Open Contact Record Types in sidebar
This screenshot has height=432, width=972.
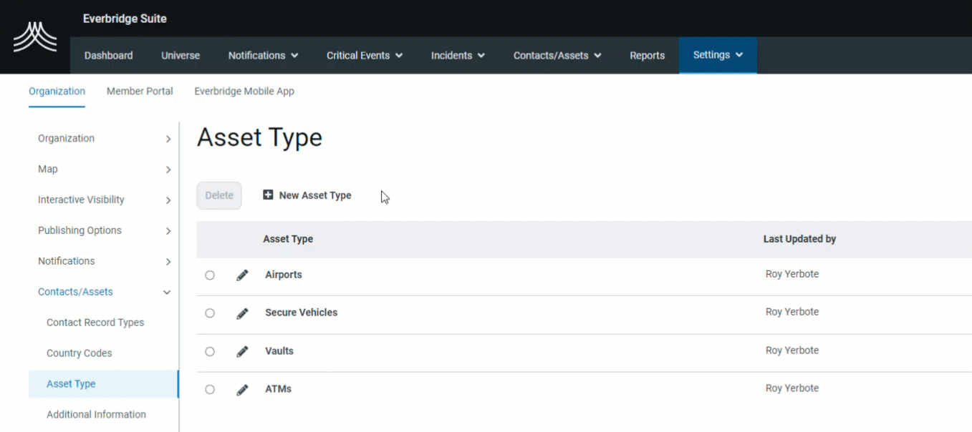(95, 323)
